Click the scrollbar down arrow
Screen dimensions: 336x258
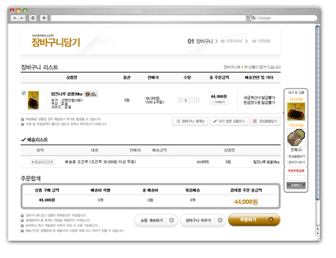coord(318,233)
